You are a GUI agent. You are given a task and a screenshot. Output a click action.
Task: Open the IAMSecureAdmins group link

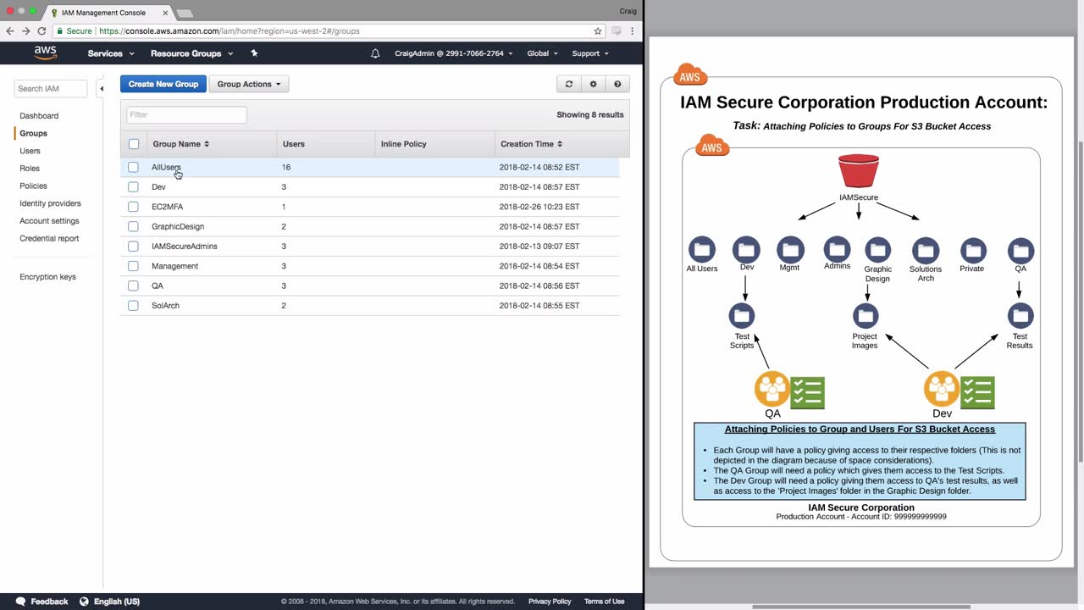pos(185,247)
